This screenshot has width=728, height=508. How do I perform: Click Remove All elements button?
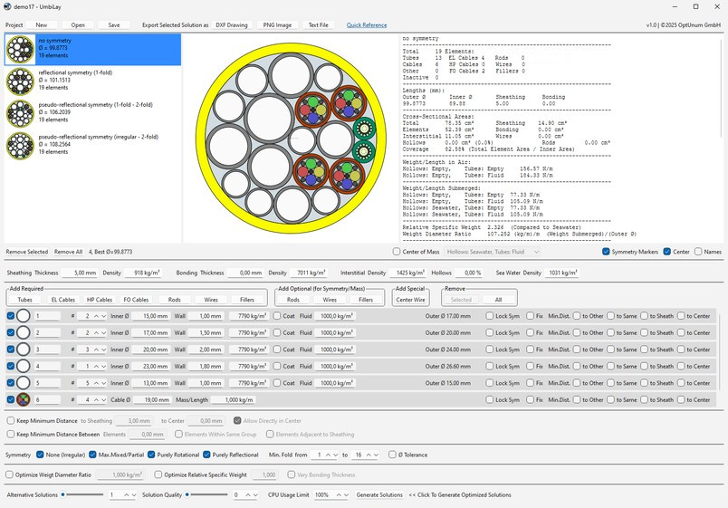pyautogui.click(x=498, y=300)
